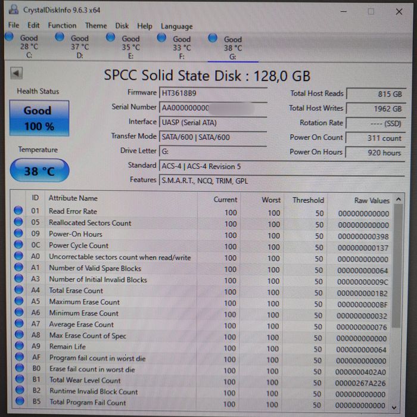Click the CrystalDiskInfo app icon in title bar

click(14, 10)
